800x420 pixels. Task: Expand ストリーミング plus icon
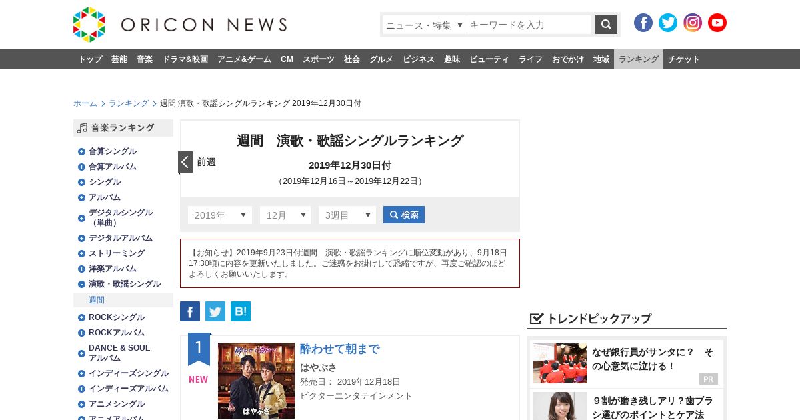click(x=81, y=253)
